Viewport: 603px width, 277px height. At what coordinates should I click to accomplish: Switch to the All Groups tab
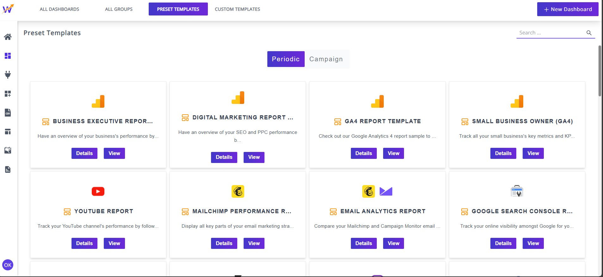point(119,9)
